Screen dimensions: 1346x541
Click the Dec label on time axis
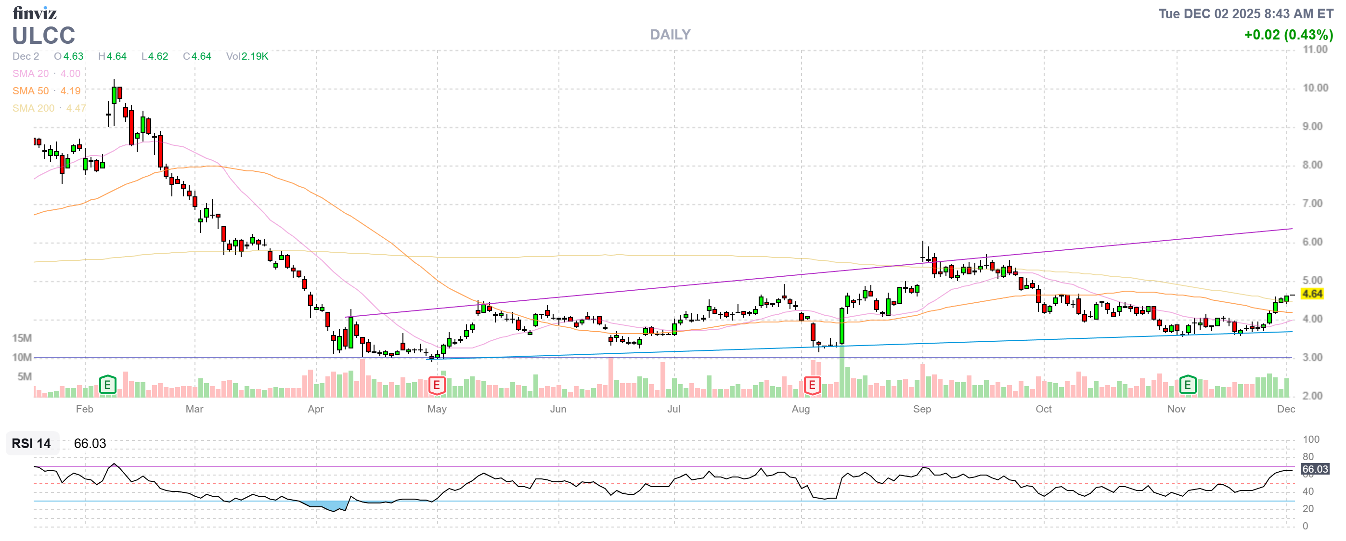pyautogui.click(x=1285, y=409)
